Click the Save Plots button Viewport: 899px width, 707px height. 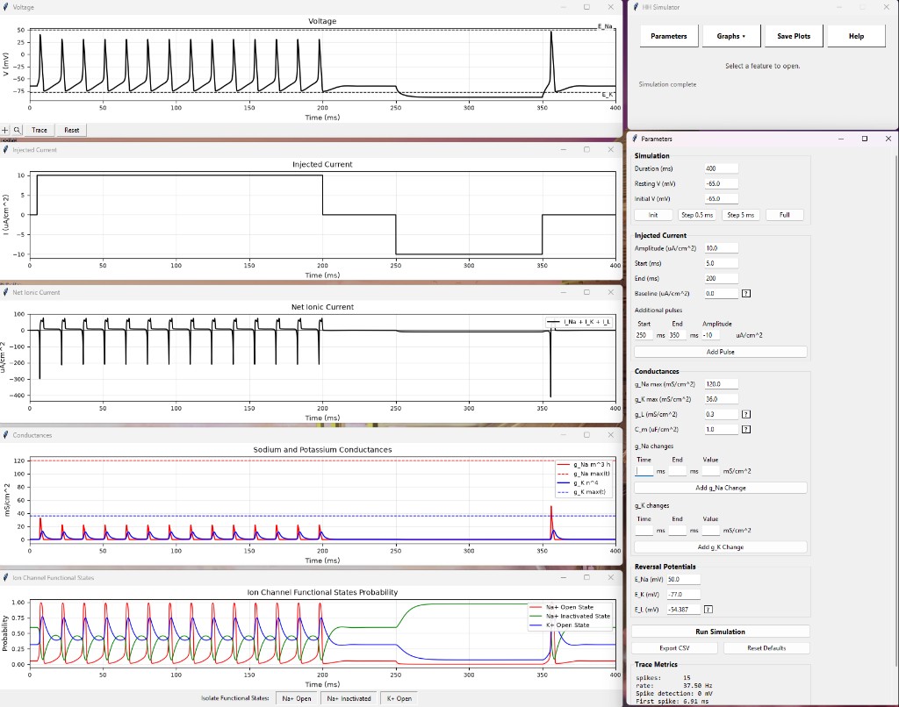click(794, 36)
